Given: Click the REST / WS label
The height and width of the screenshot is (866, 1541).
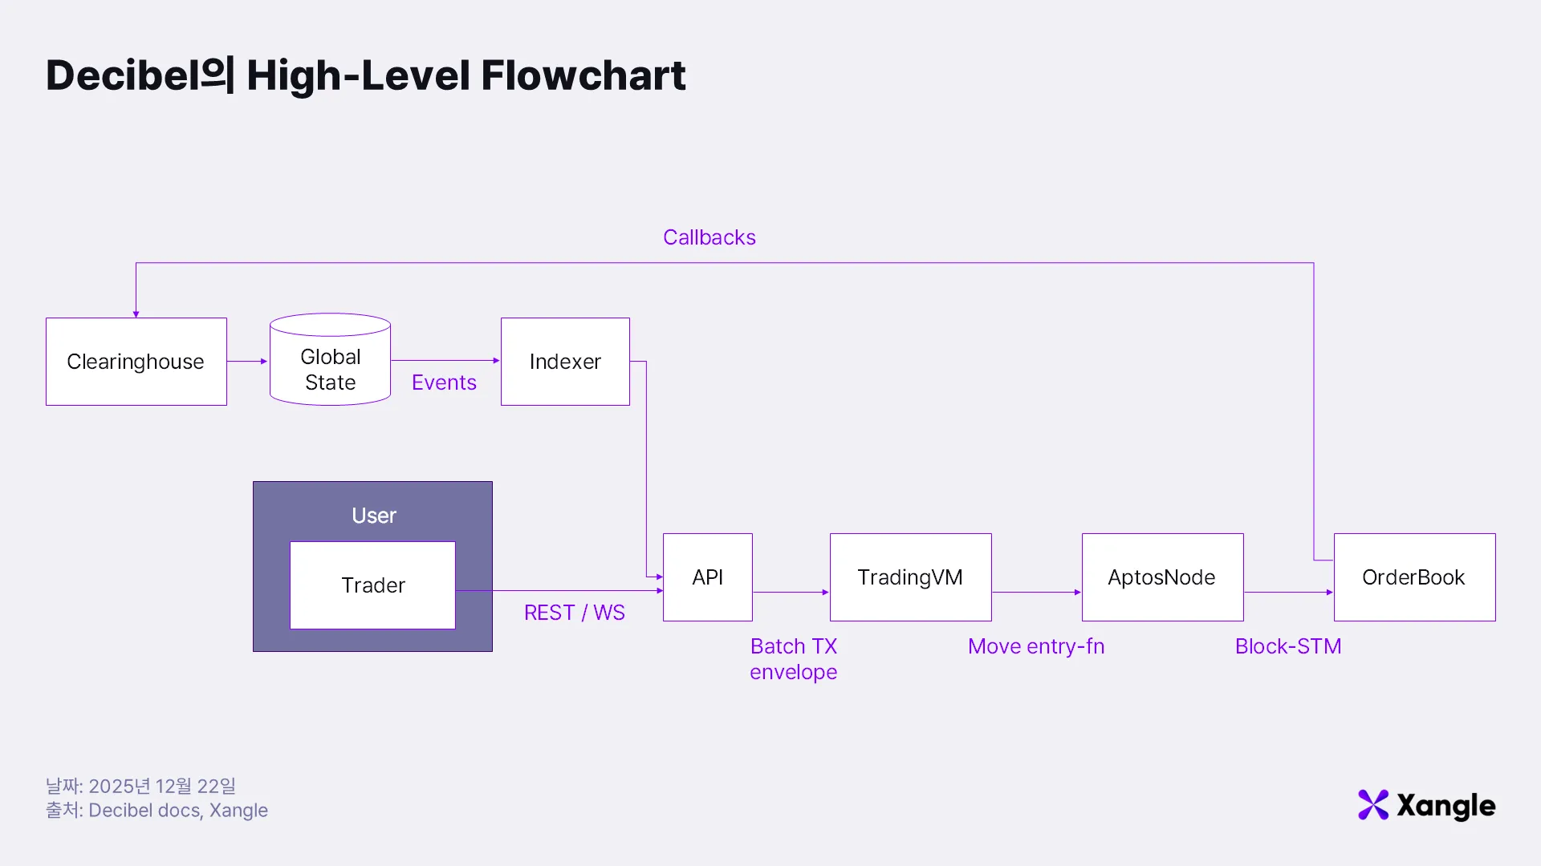Looking at the screenshot, I should [574, 613].
